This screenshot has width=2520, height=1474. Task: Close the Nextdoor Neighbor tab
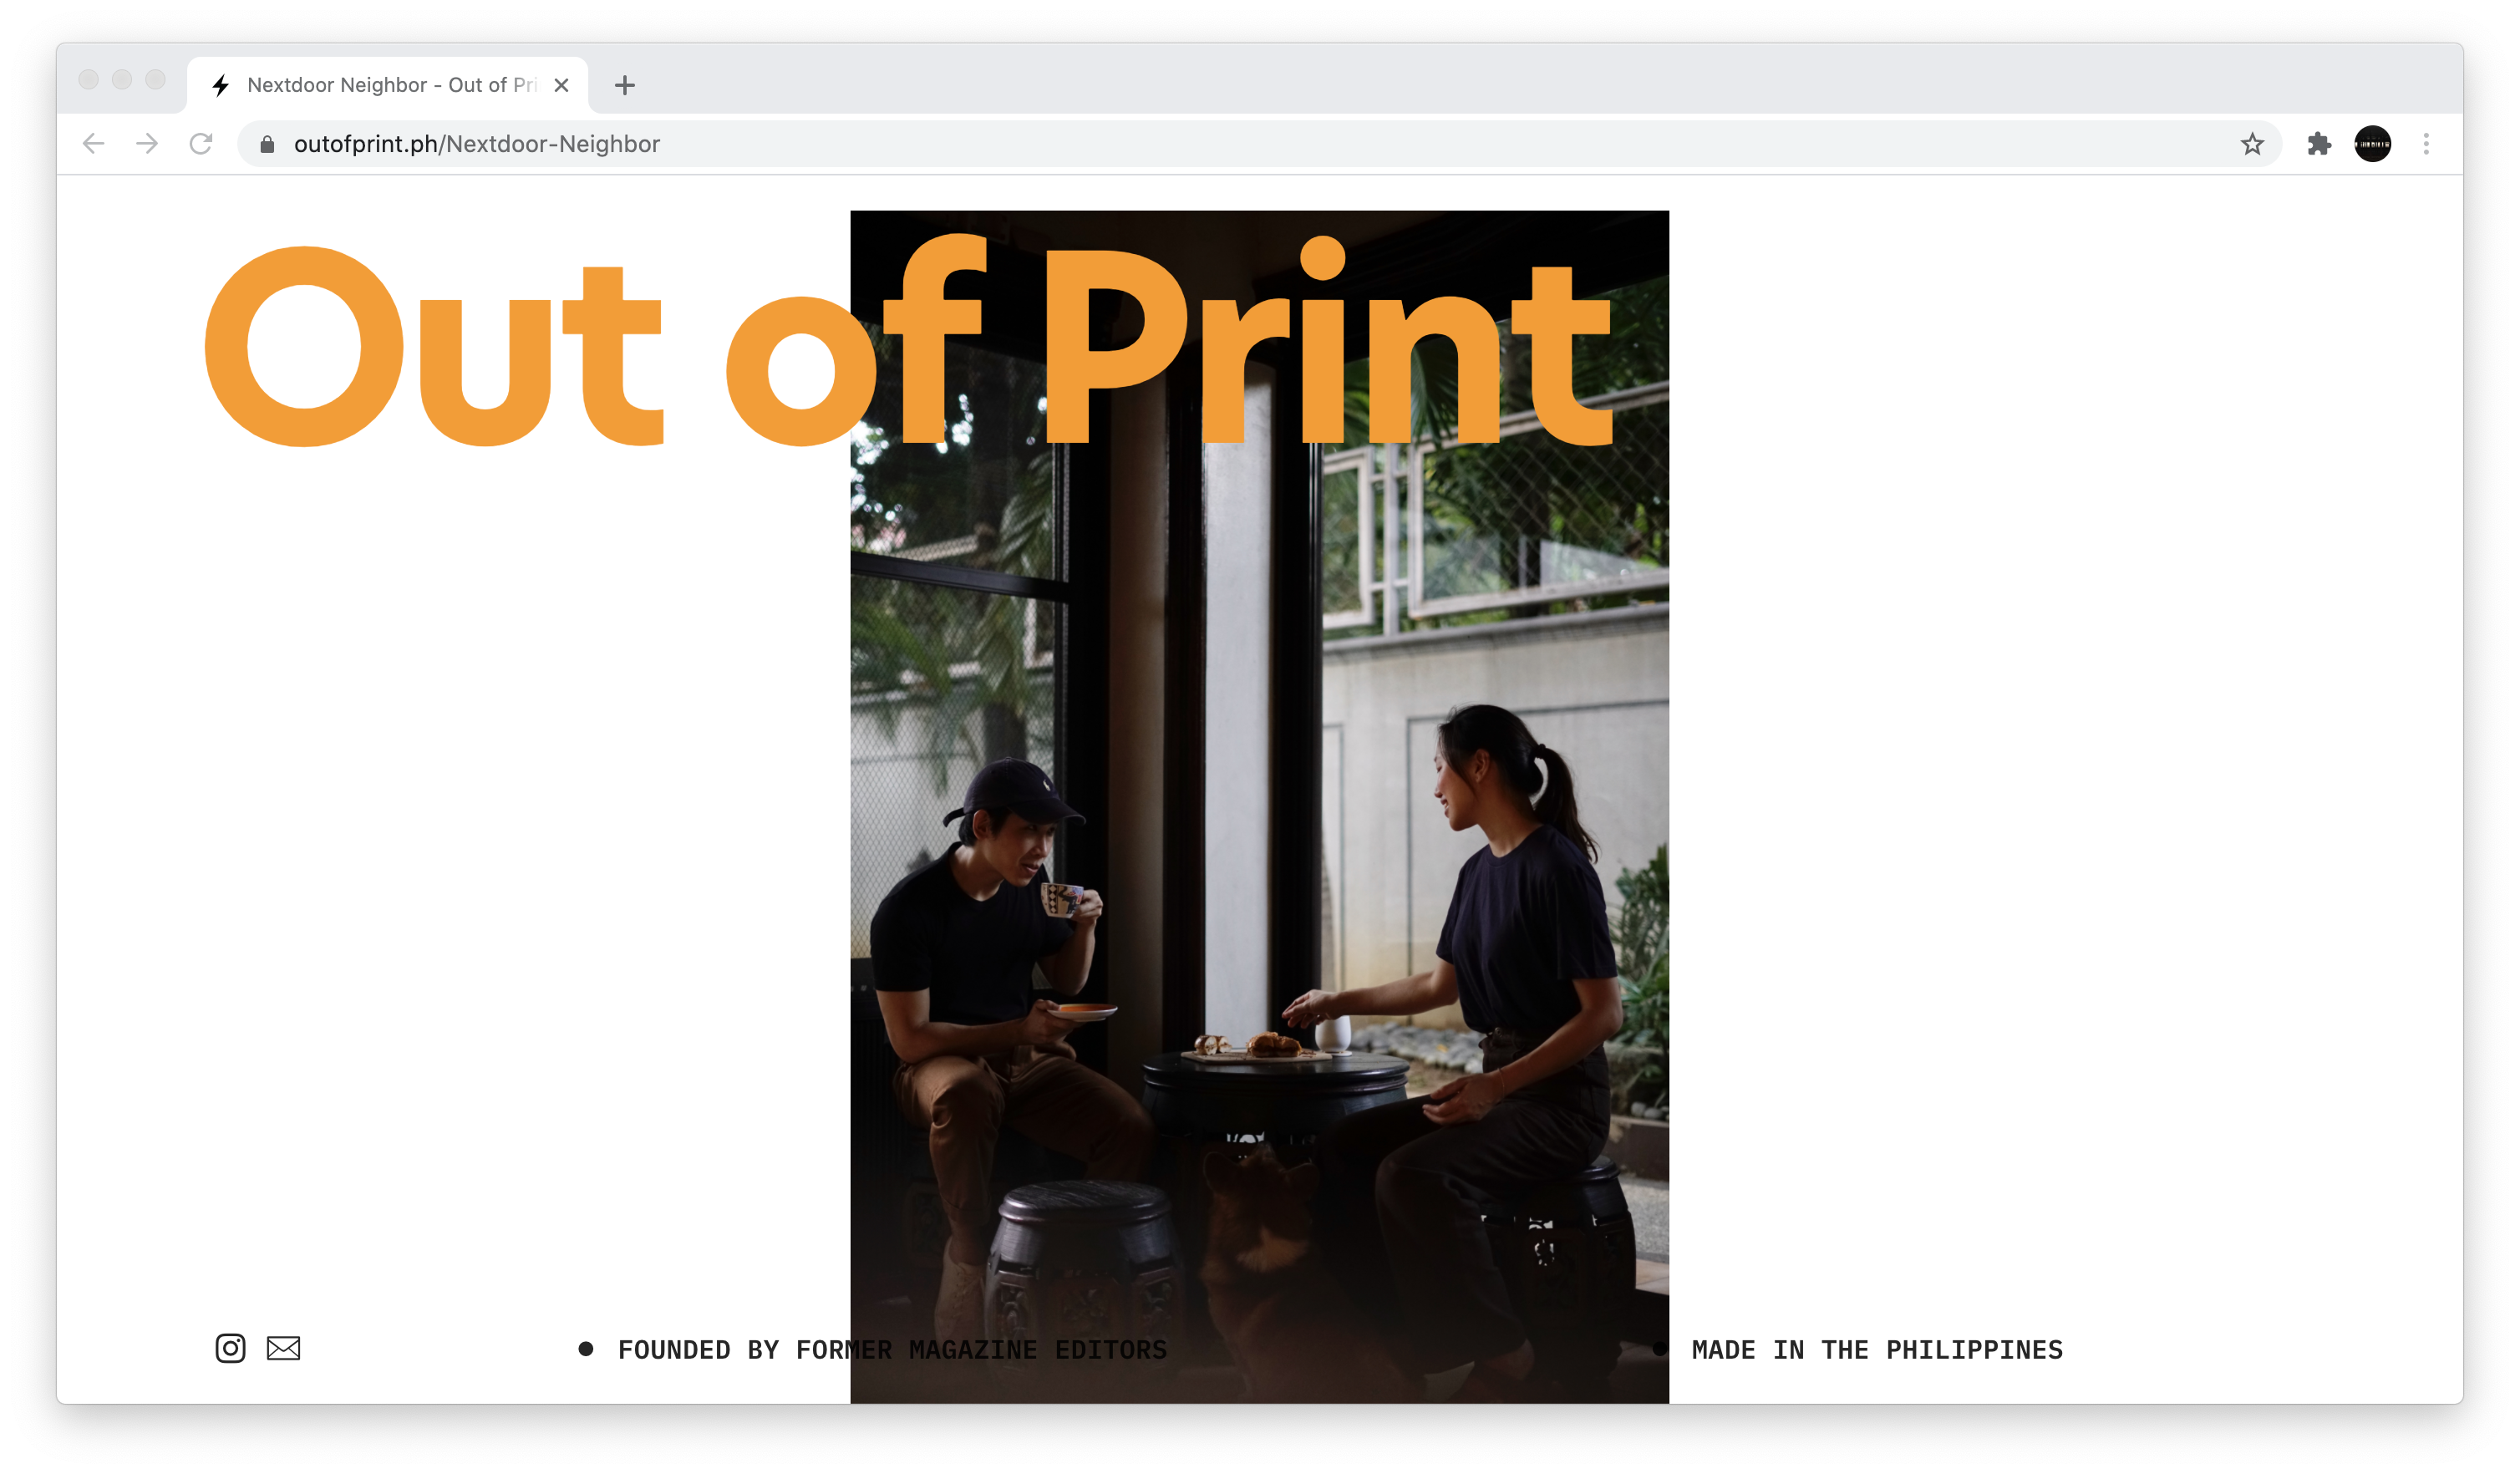562,86
